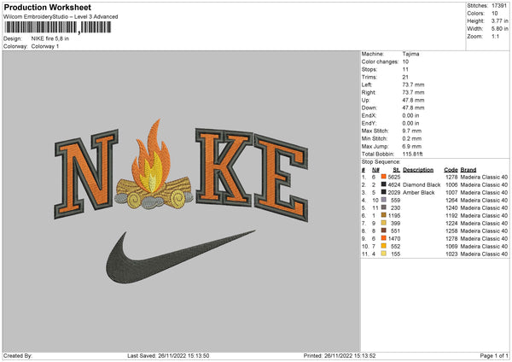This screenshot has width=512, height=362.
Task: Click the 'EndY:' label
Action: (369, 123)
